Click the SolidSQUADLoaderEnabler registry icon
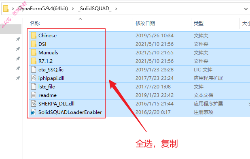Image resolution: width=250 pixels, height=159 pixels. [33, 112]
